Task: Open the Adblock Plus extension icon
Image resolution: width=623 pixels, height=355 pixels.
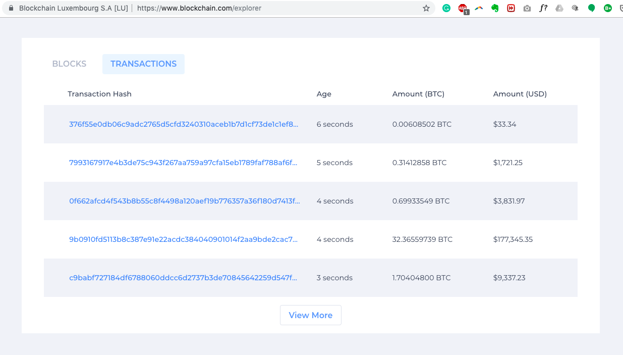Action: [x=463, y=9]
